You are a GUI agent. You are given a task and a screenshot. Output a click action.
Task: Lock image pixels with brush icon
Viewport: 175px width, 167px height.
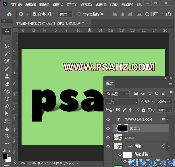(x=124, y=110)
